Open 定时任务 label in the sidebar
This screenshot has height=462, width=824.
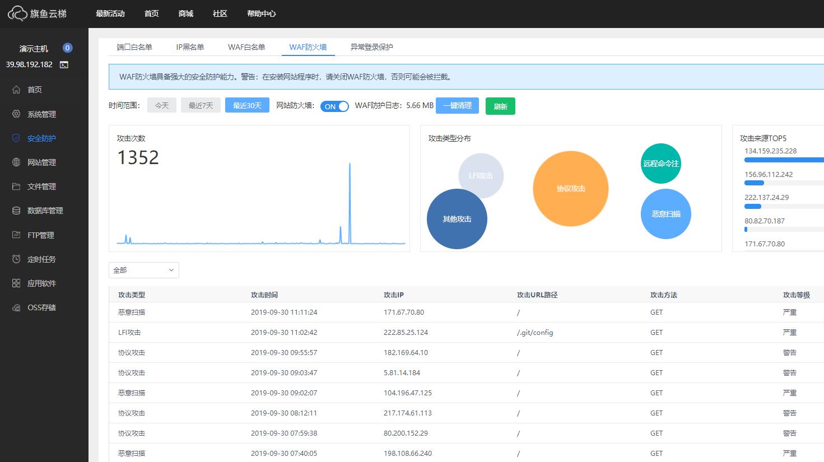click(42, 259)
